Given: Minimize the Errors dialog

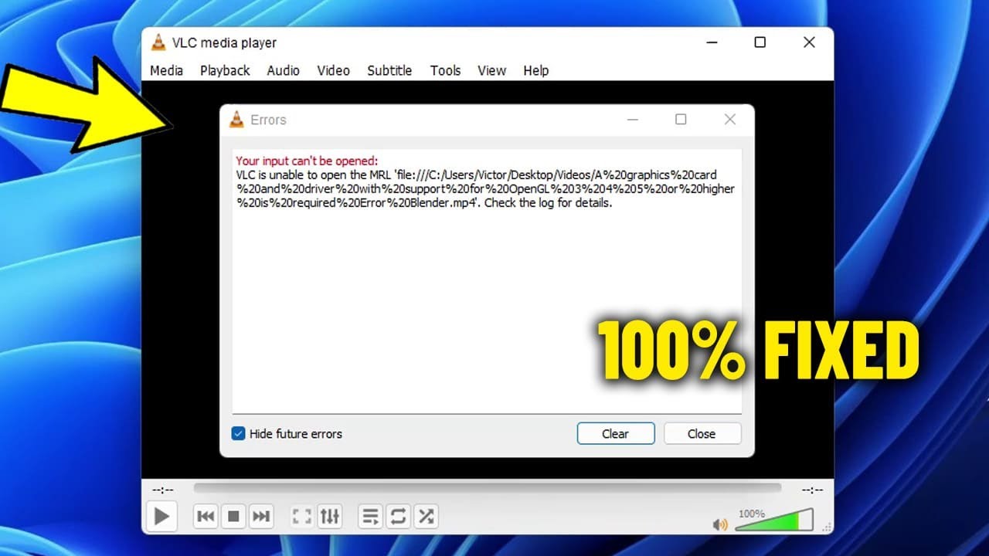Looking at the screenshot, I should point(633,120).
